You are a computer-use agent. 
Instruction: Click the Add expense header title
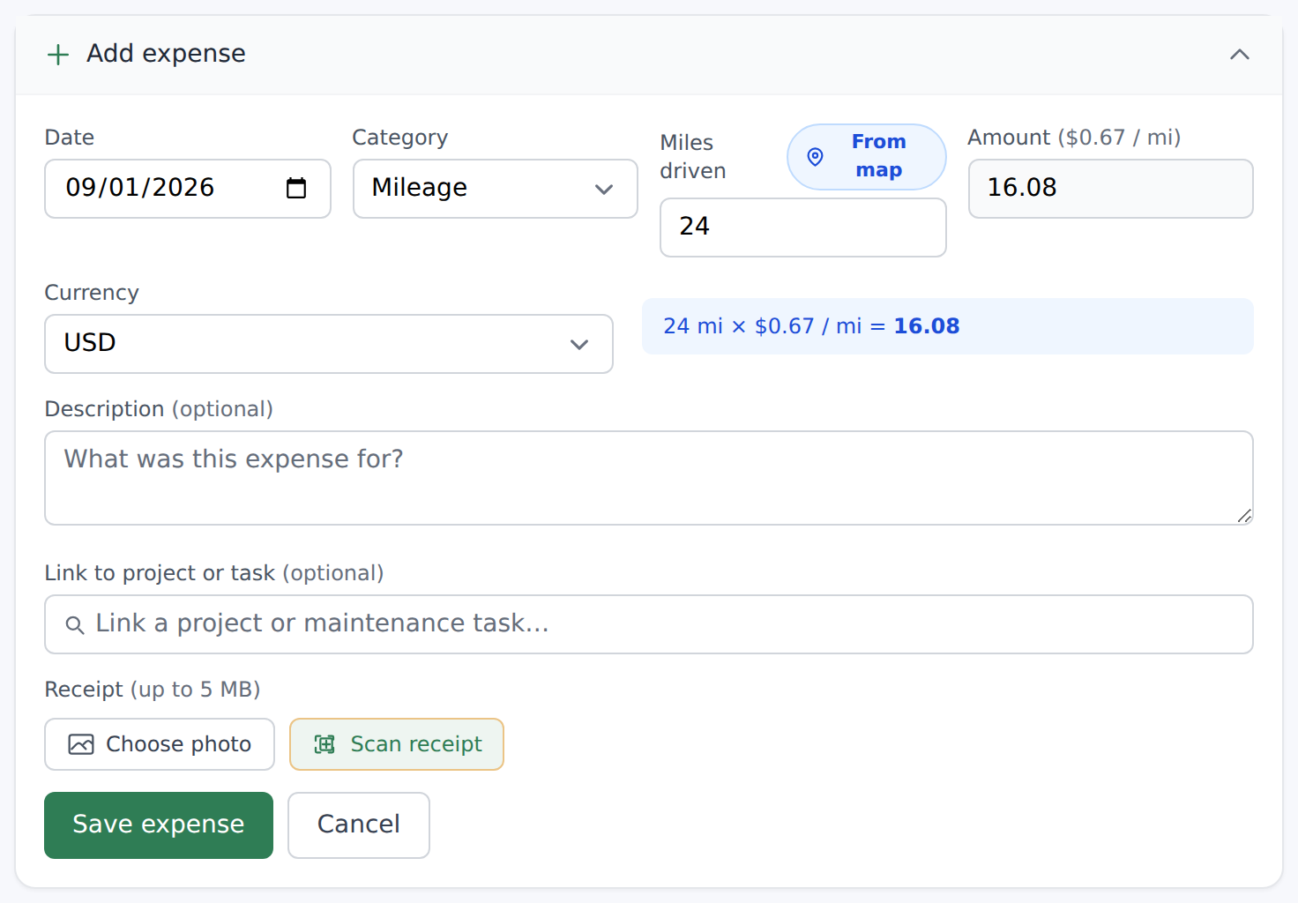pyautogui.click(x=166, y=54)
